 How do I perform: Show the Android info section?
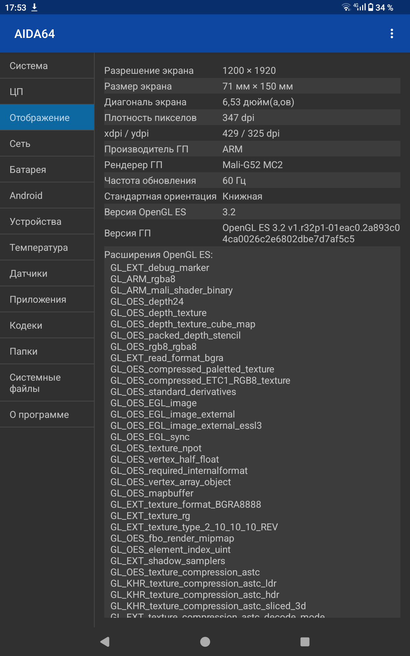[47, 195]
